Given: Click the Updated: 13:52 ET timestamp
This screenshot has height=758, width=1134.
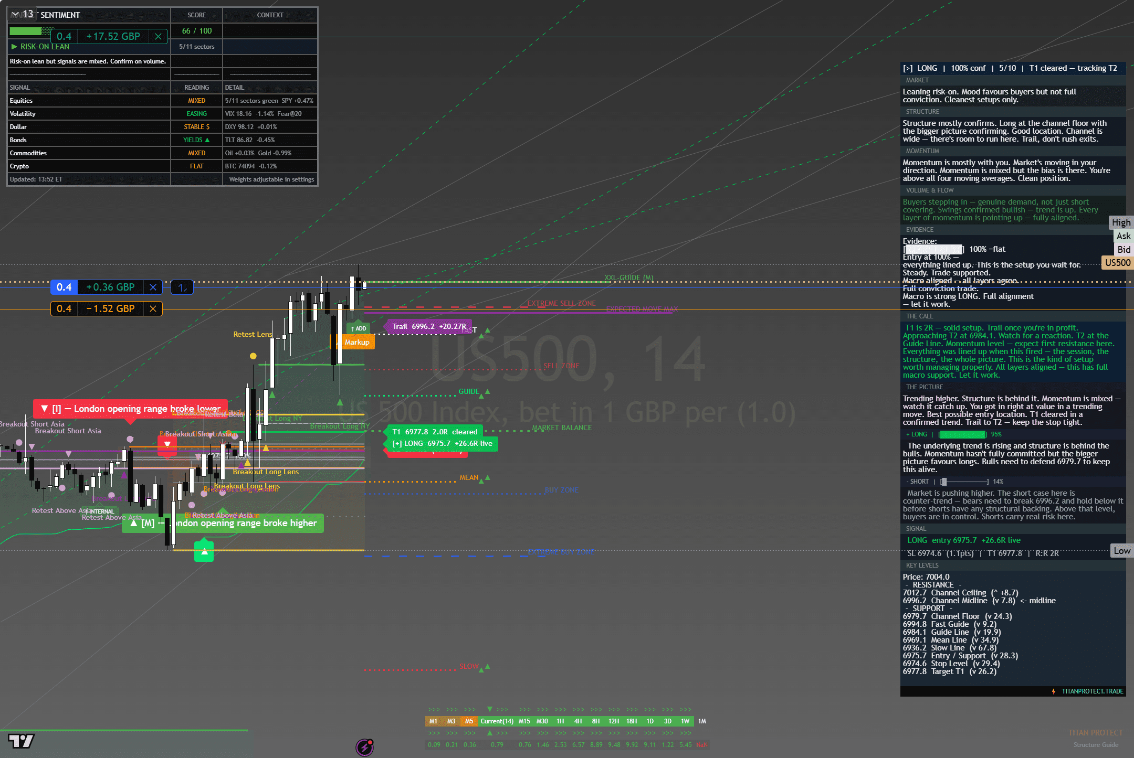Looking at the screenshot, I should point(36,179).
